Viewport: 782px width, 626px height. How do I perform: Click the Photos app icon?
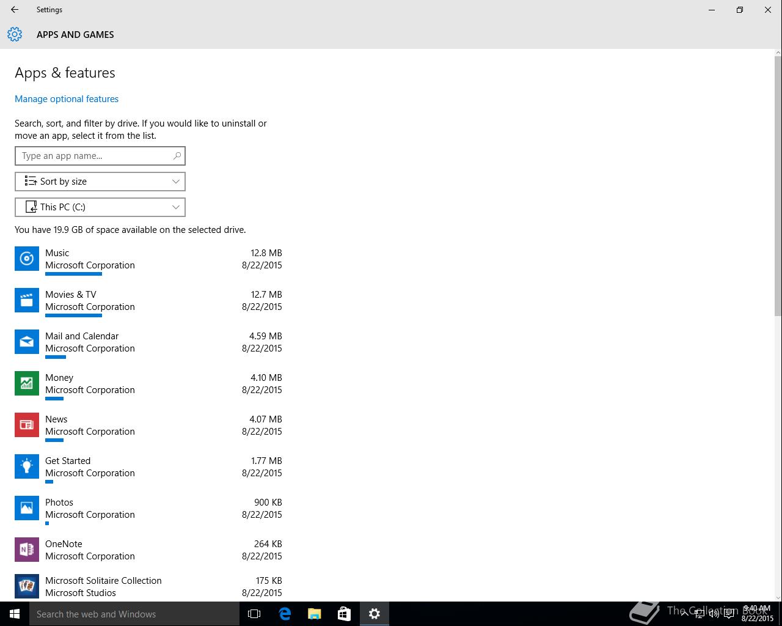point(27,508)
